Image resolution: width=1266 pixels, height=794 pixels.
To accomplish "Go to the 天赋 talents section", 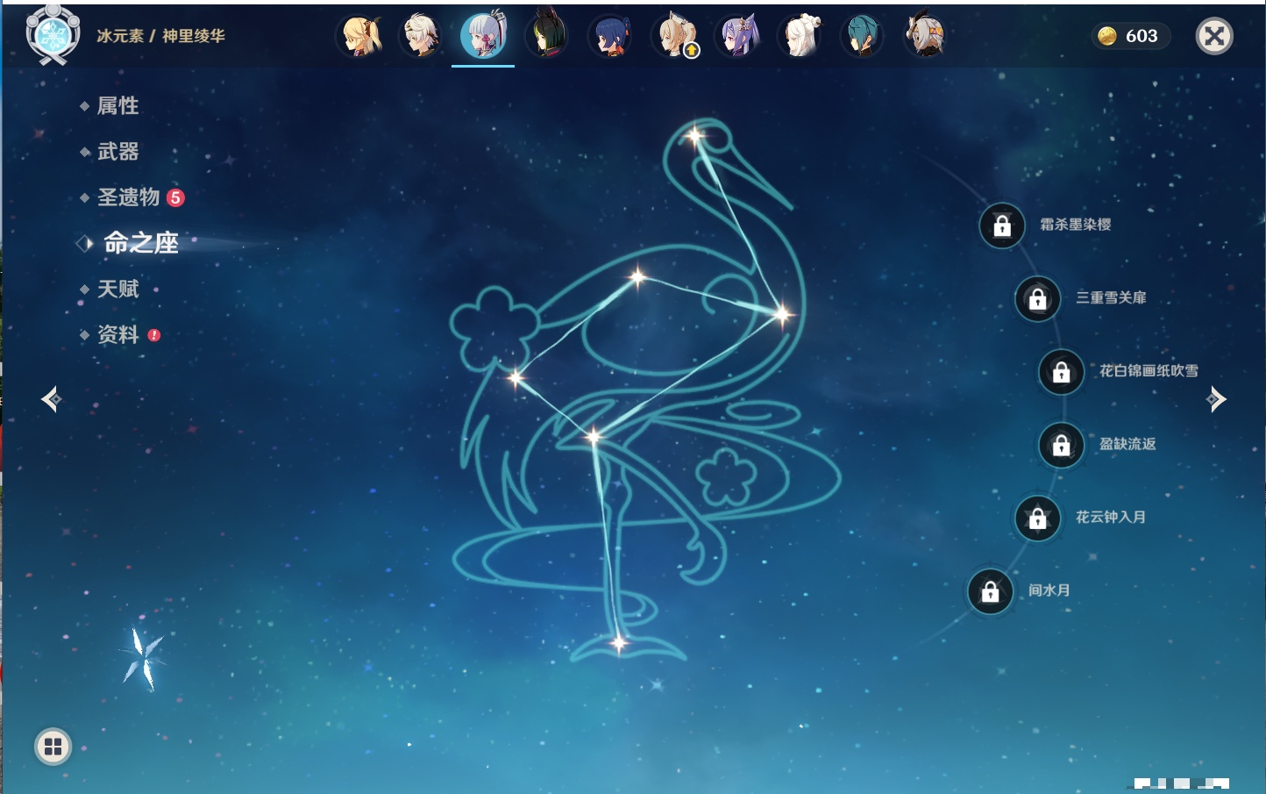I will pyautogui.click(x=117, y=290).
